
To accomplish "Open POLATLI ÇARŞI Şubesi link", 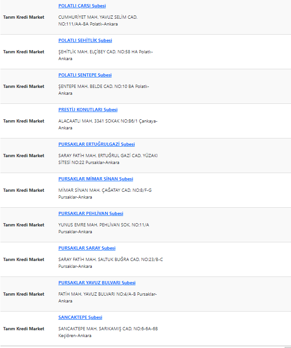I will click(x=82, y=6).
